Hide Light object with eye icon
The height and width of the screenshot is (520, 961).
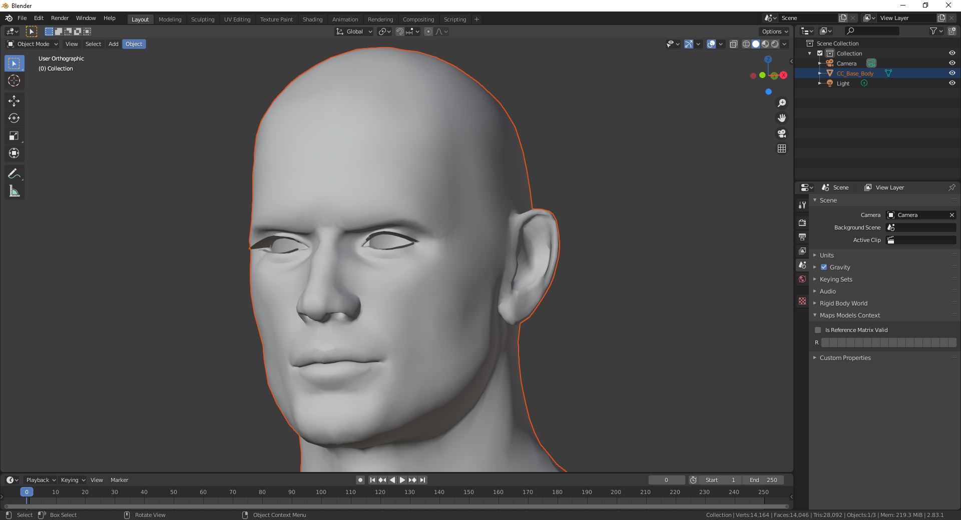(952, 83)
